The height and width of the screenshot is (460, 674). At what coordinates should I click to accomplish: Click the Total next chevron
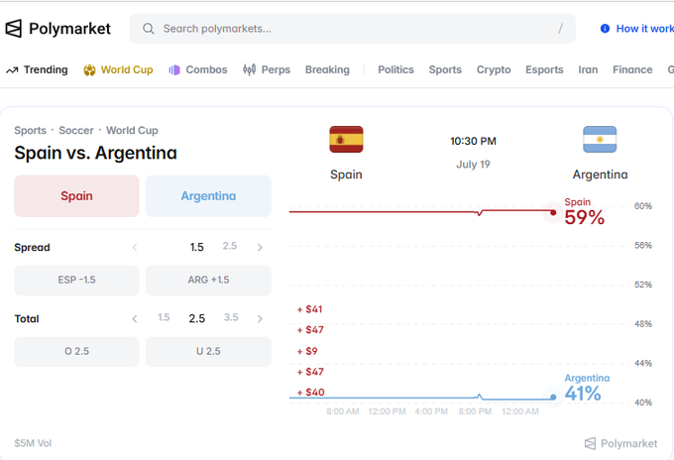[260, 318]
